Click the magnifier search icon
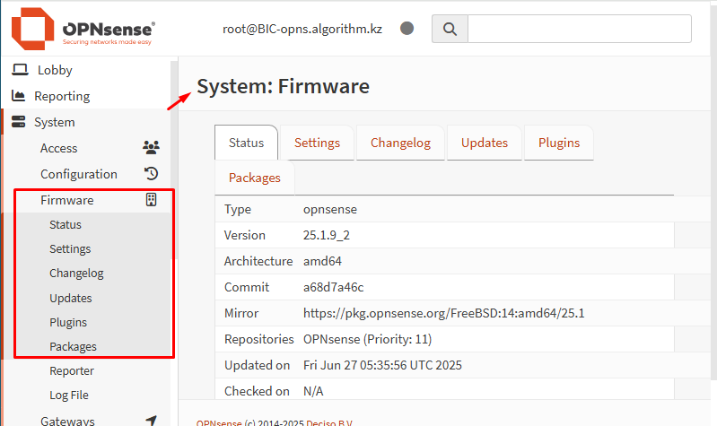This screenshot has width=717, height=426. [450, 29]
